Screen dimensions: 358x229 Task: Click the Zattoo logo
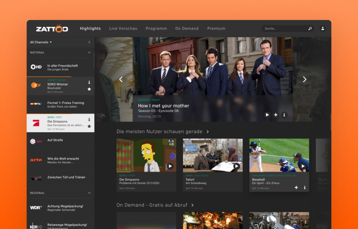[x=52, y=28]
